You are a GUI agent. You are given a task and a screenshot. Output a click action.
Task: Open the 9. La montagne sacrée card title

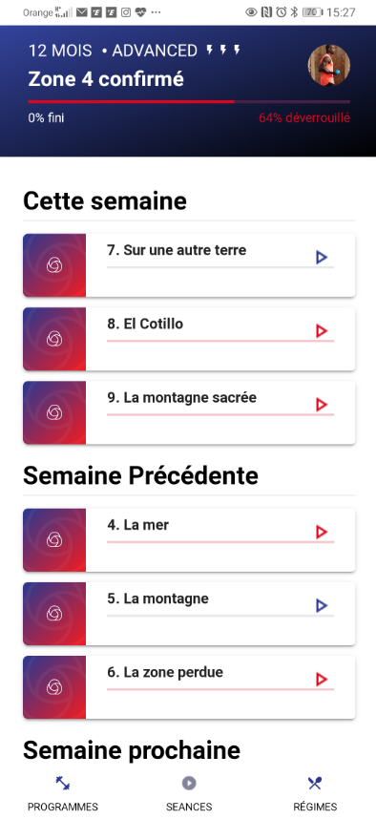click(181, 397)
